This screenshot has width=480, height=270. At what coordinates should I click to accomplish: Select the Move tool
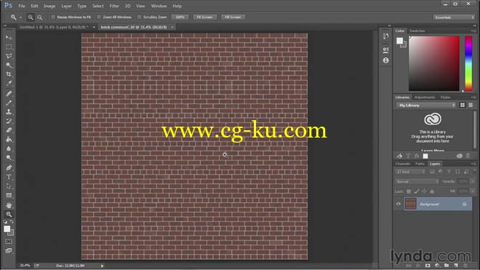[x=9, y=37]
